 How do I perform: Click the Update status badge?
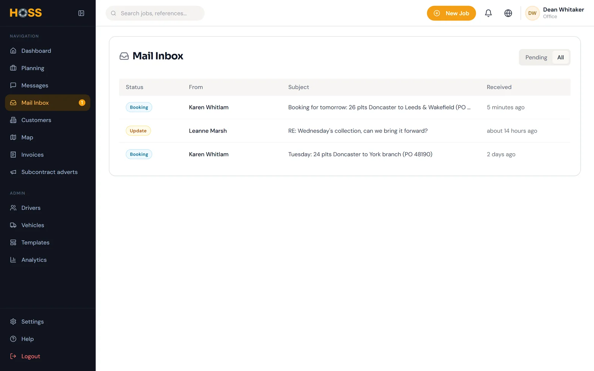coord(138,131)
